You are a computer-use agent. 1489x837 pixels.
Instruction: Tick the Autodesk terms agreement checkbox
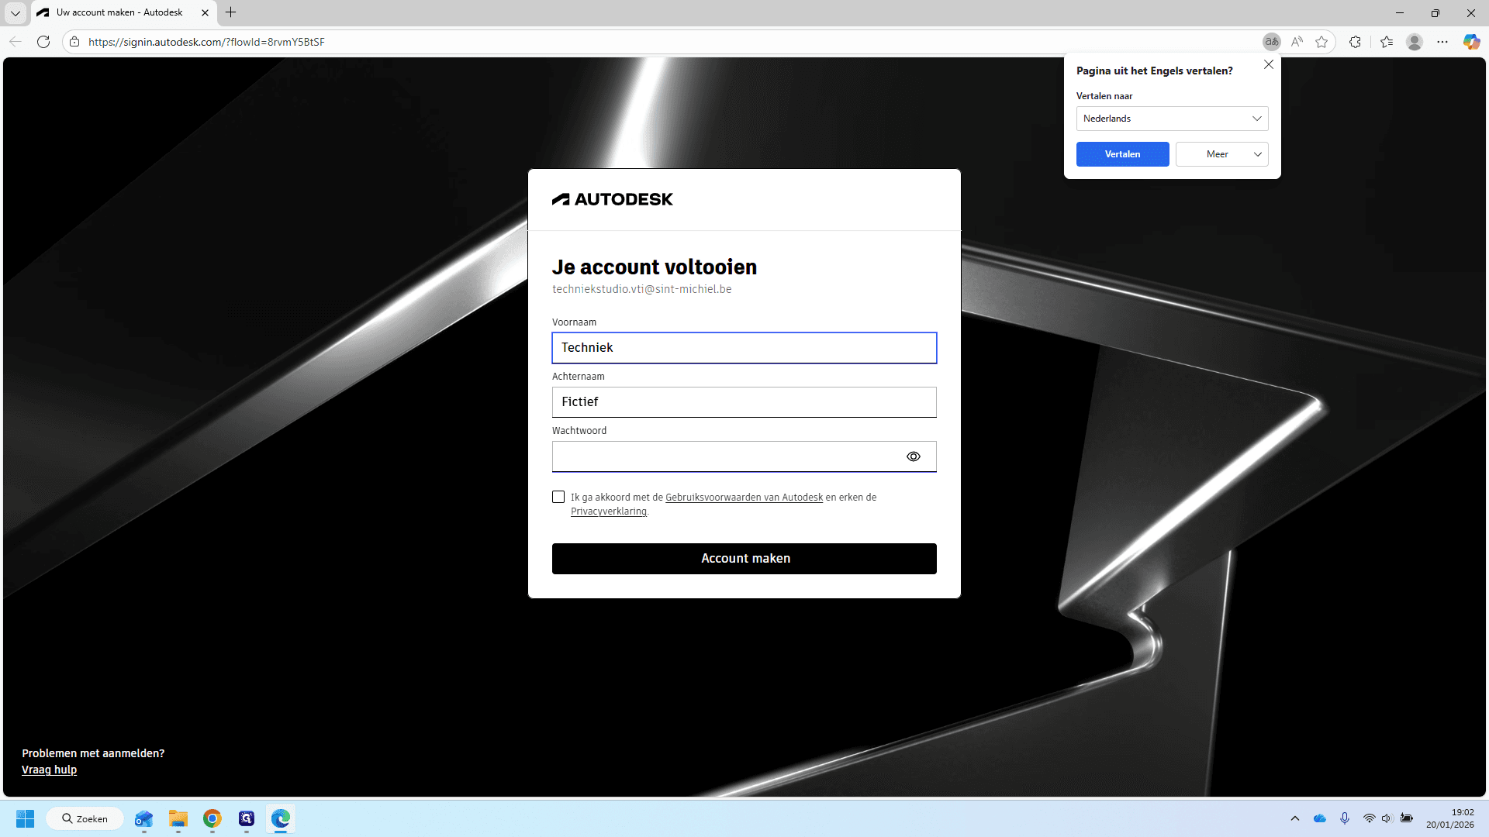pyautogui.click(x=558, y=497)
